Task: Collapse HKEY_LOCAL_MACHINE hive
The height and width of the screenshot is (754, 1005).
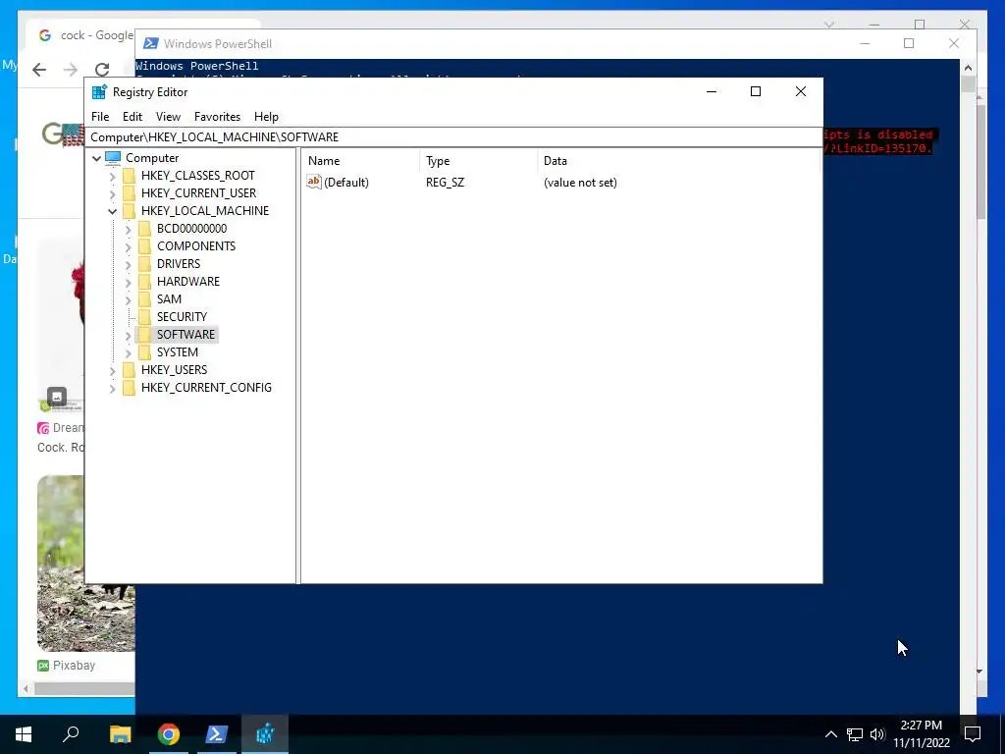Action: pos(112,211)
